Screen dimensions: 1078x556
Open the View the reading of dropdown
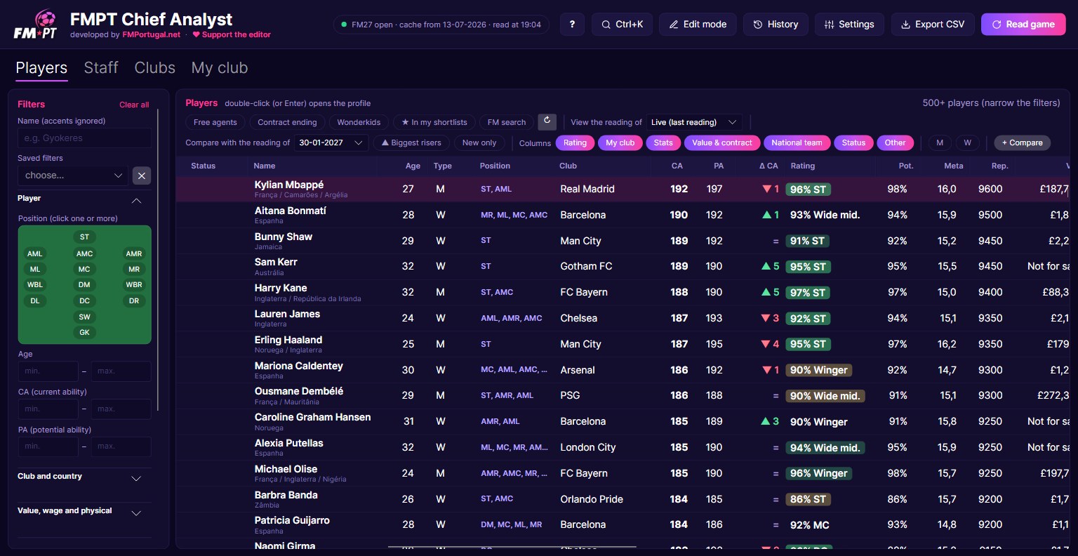pos(693,122)
